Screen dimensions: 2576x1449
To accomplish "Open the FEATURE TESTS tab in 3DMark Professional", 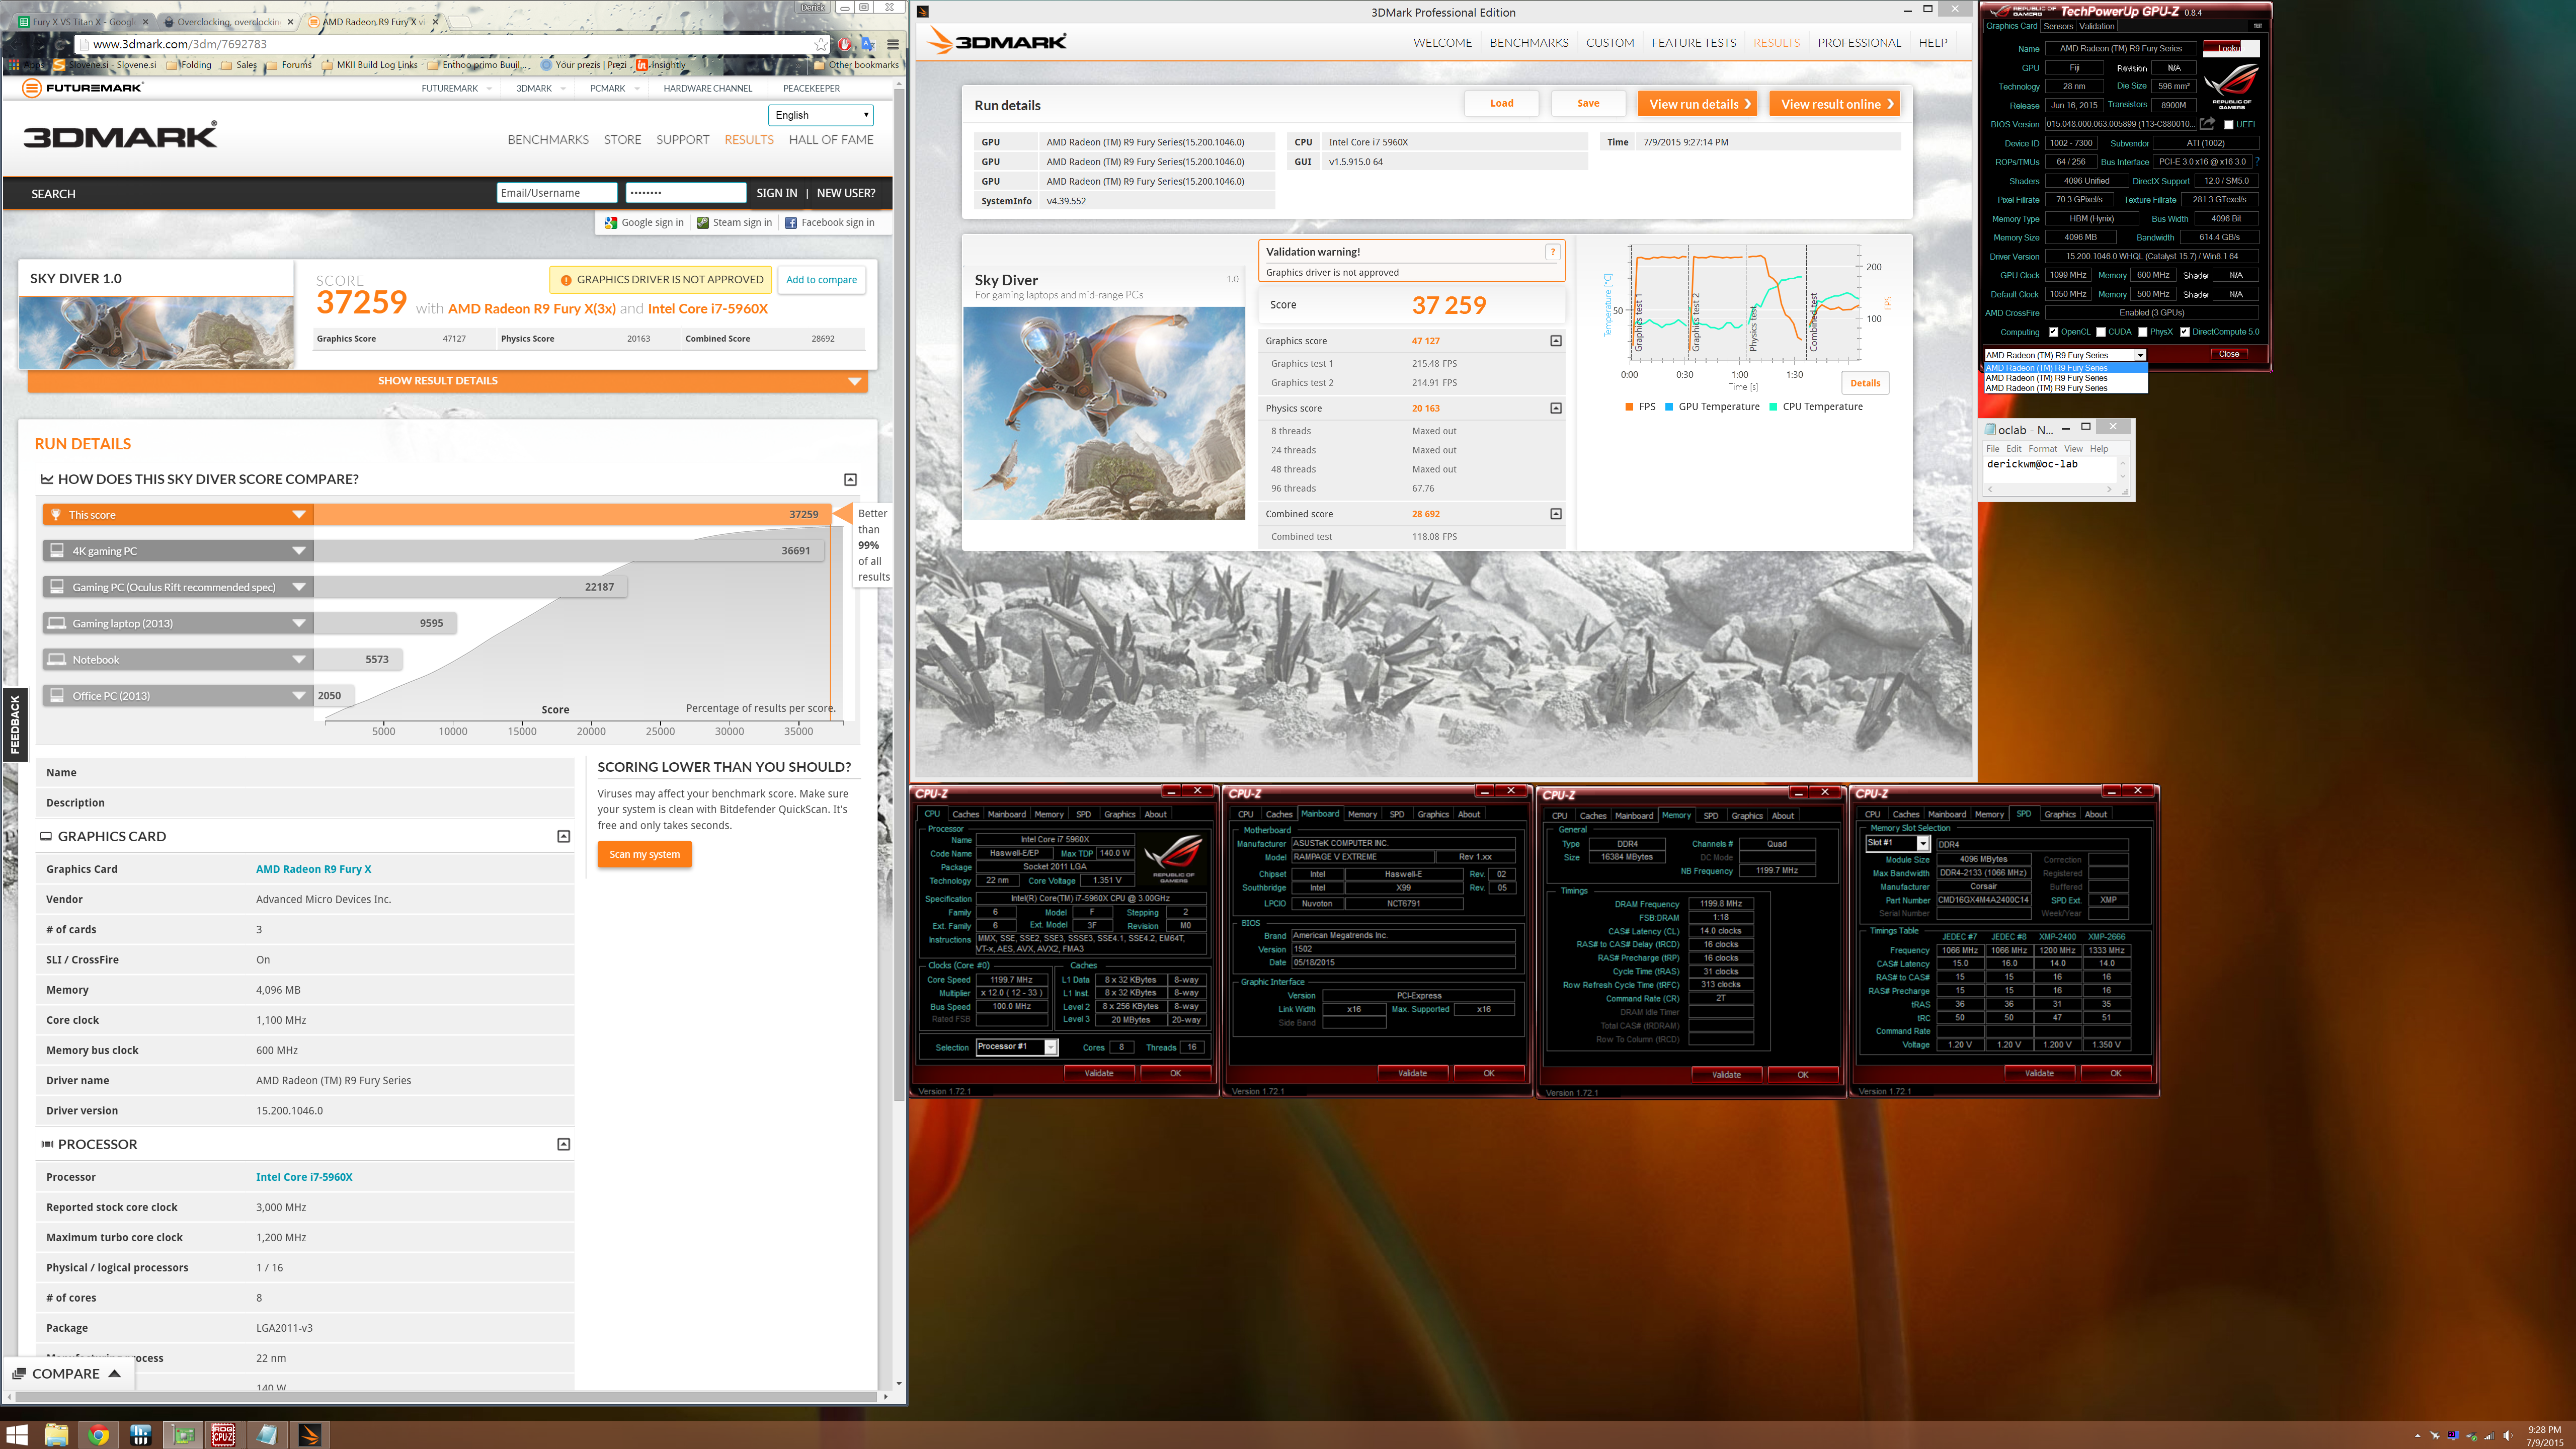I will 1693,43.
